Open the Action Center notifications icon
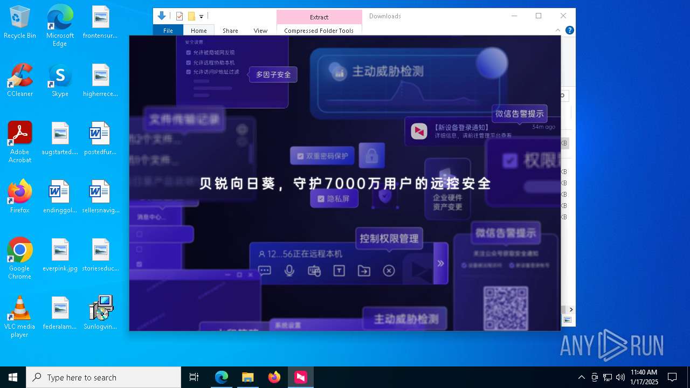This screenshot has width=690, height=388. [672, 377]
